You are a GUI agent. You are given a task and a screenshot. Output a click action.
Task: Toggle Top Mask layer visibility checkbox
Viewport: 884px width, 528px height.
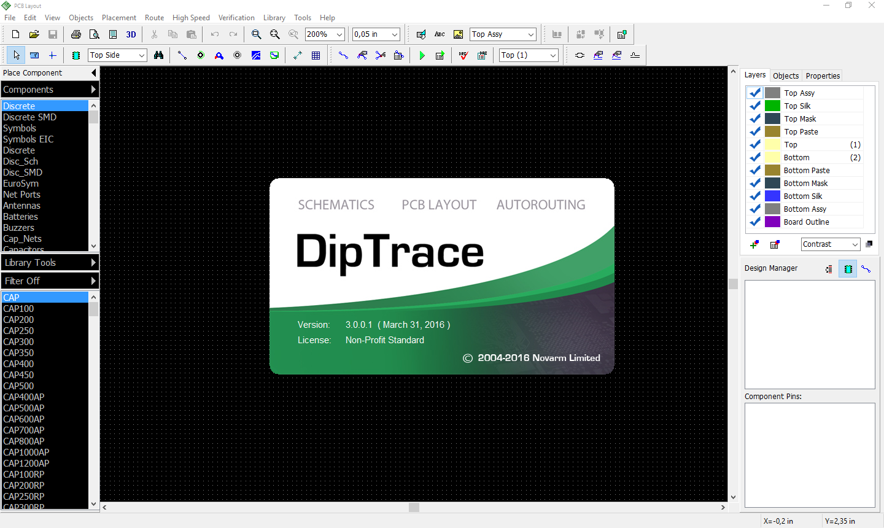[x=755, y=118]
